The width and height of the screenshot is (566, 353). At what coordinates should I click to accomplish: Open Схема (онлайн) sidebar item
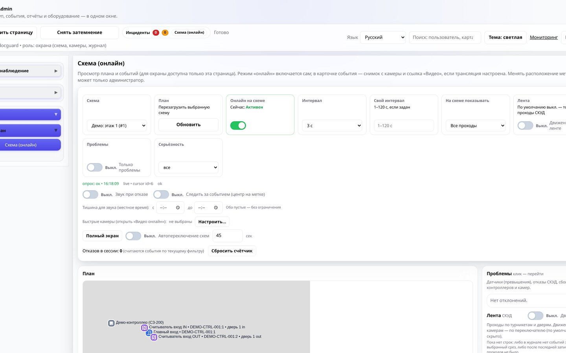pos(29,145)
